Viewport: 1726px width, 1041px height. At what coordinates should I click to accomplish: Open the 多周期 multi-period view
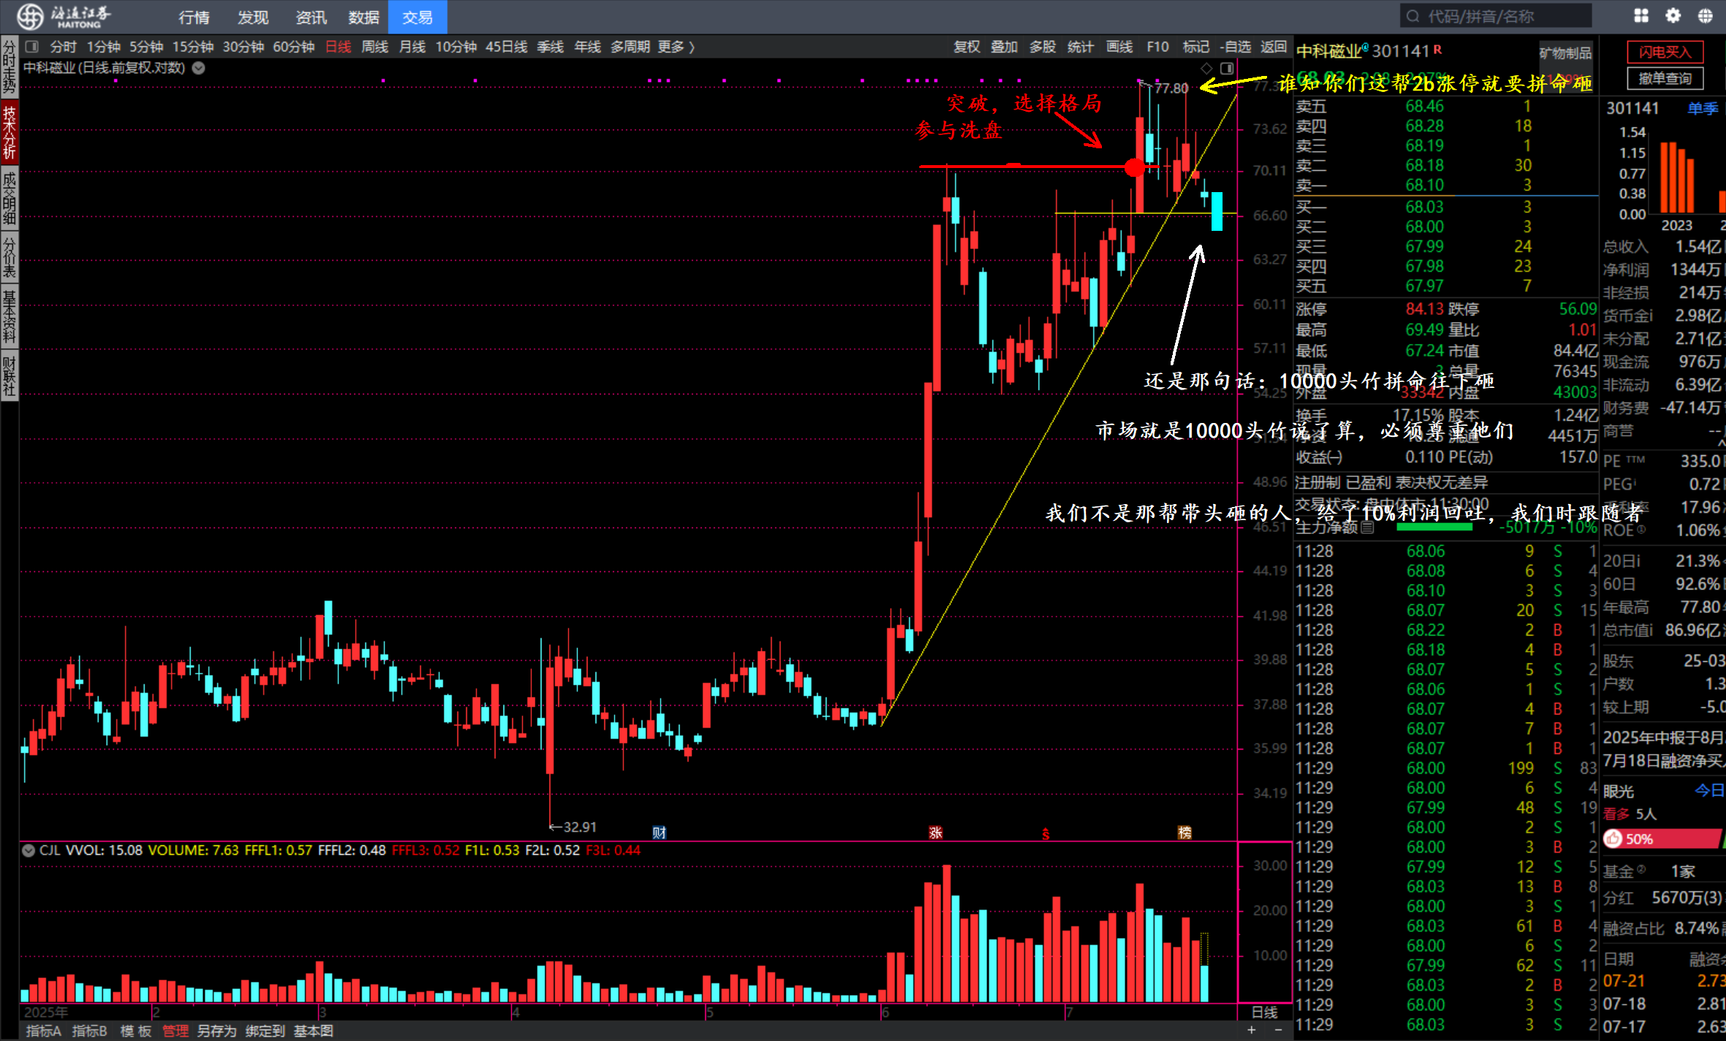coord(631,47)
